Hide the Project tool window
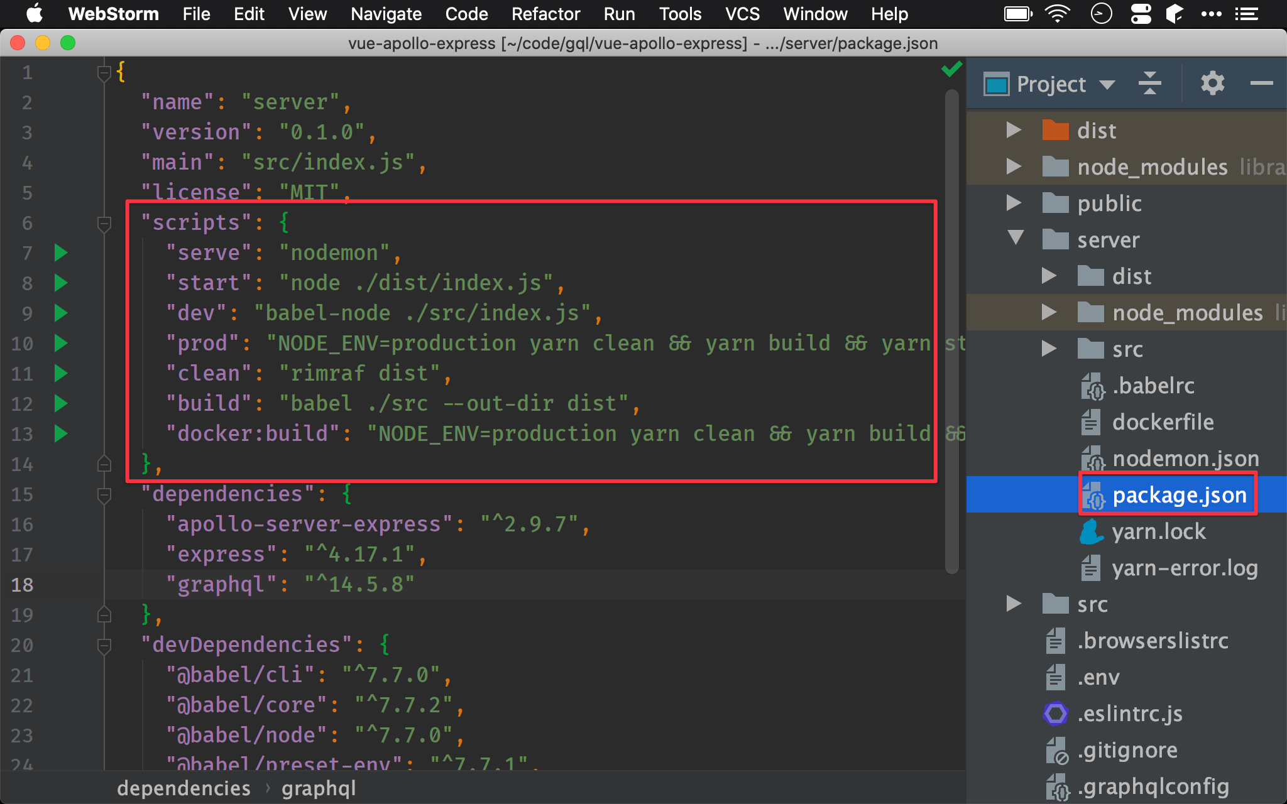Image resolution: width=1287 pixels, height=804 pixels. (x=1261, y=83)
